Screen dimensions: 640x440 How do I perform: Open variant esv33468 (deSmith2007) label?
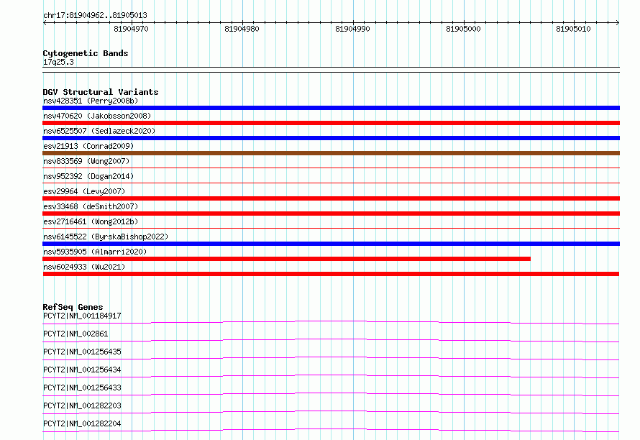pyautogui.click(x=91, y=206)
